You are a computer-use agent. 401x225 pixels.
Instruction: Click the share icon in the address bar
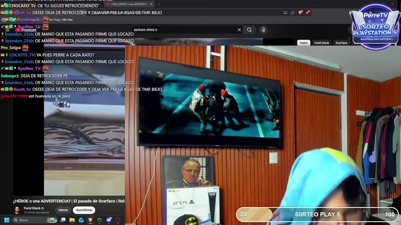point(293,12)
